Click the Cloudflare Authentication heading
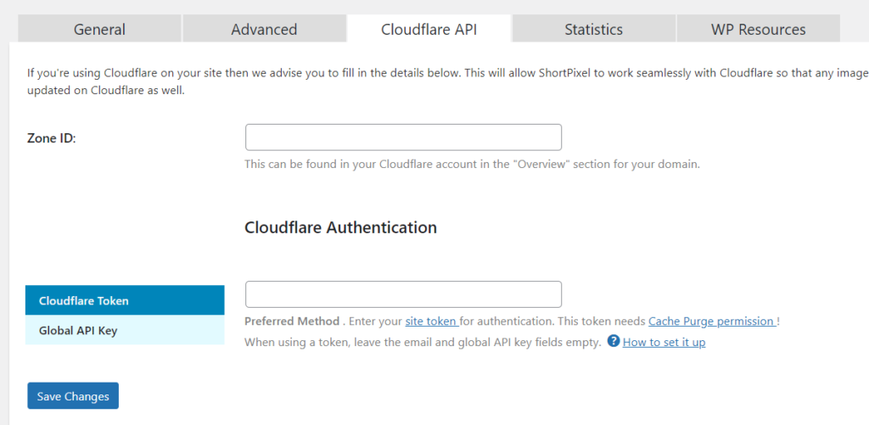The width and height of the screenshot is (869, 425). pyautogui.click(x=340, y=227)
